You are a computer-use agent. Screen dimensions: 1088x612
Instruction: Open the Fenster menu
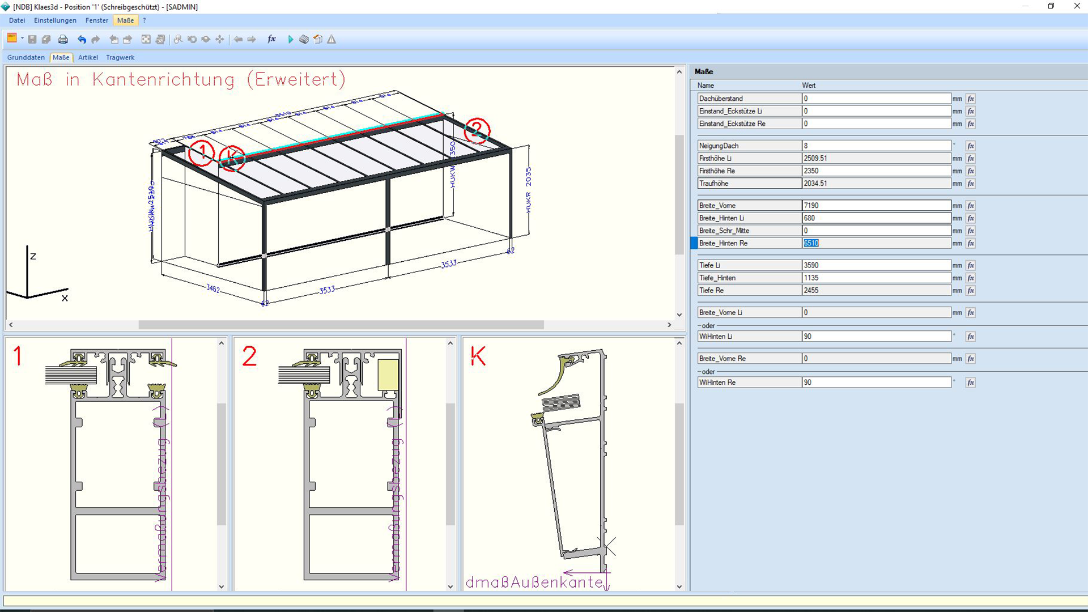point(96,20)
